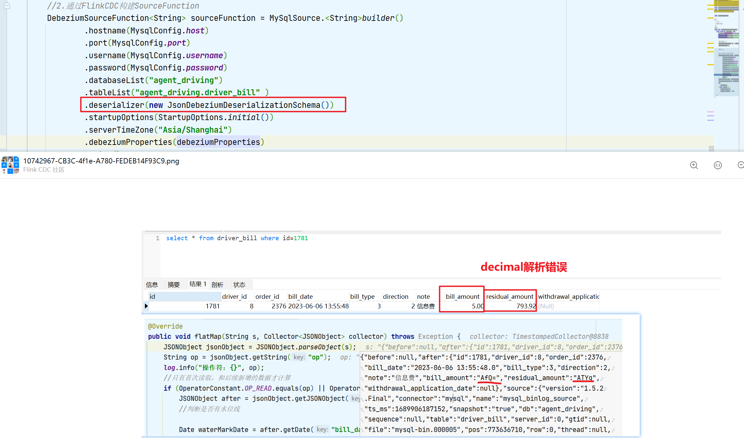This screenshot has height=447, width=744.
Task: Click the Flink CDC group avatar icon
Action: coord(10,165)
